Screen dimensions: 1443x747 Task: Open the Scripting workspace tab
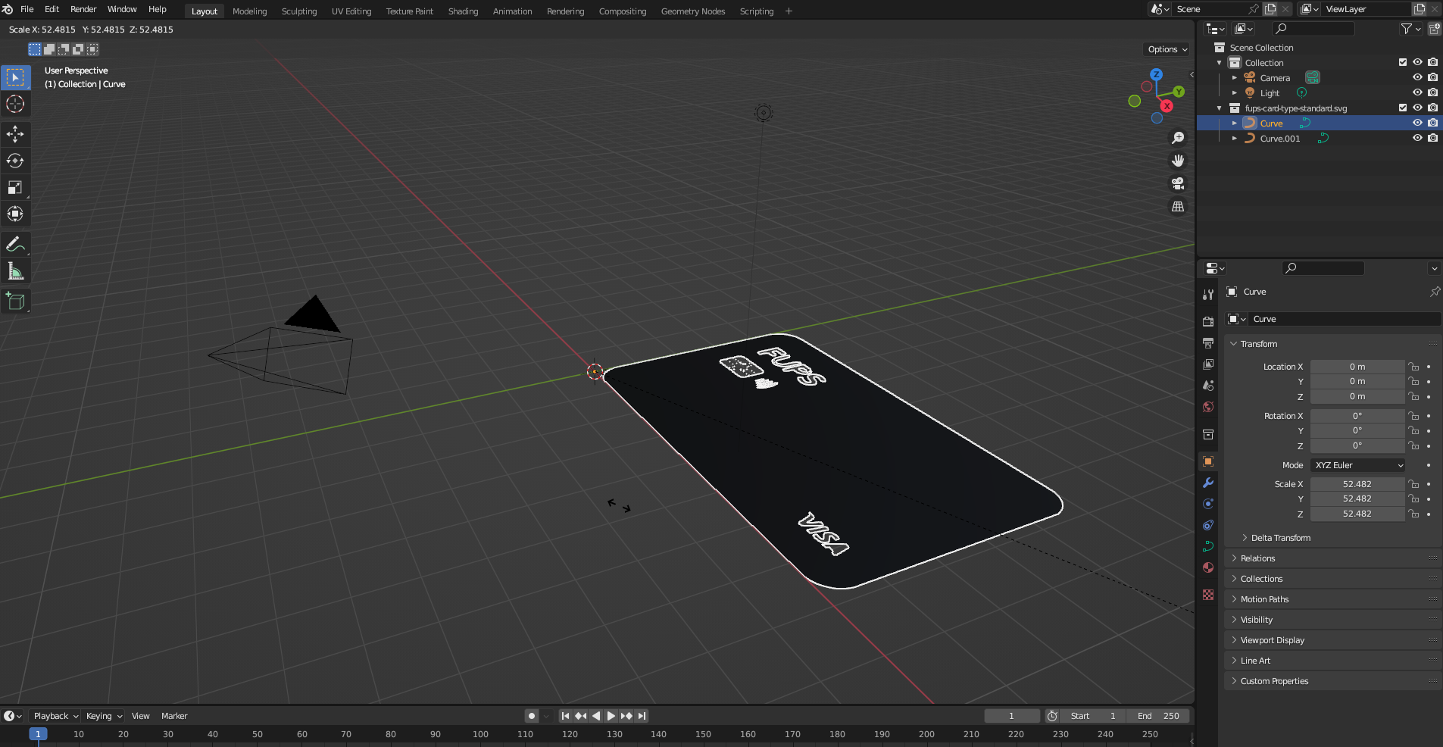[x=757, y=11]
